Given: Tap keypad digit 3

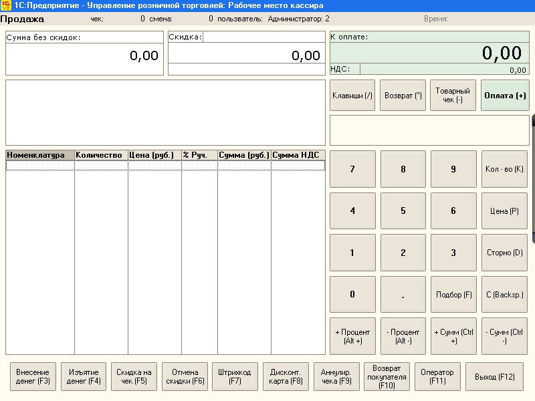Looking at the screenshot, I should 454,253.
